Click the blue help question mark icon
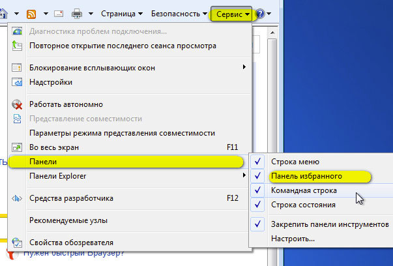393x266 pixels. click(x=259, y=13)
